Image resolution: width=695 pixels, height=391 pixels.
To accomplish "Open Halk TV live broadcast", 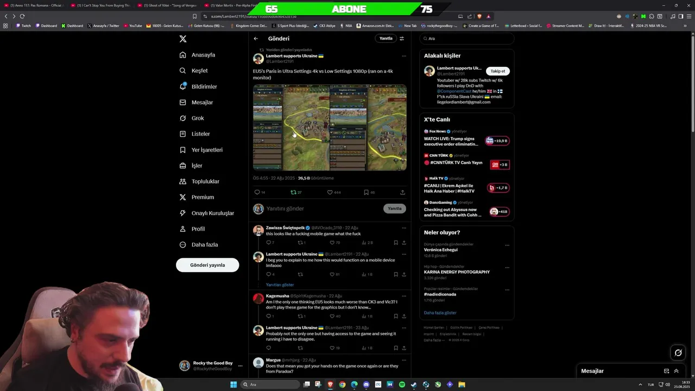I will [x=466, y=185].
